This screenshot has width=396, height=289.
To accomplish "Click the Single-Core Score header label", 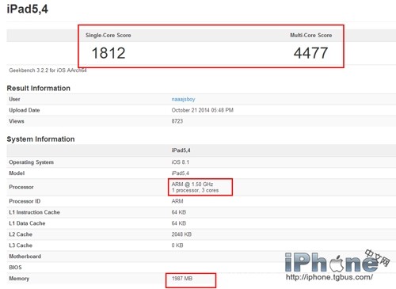I will coord(109,35).
